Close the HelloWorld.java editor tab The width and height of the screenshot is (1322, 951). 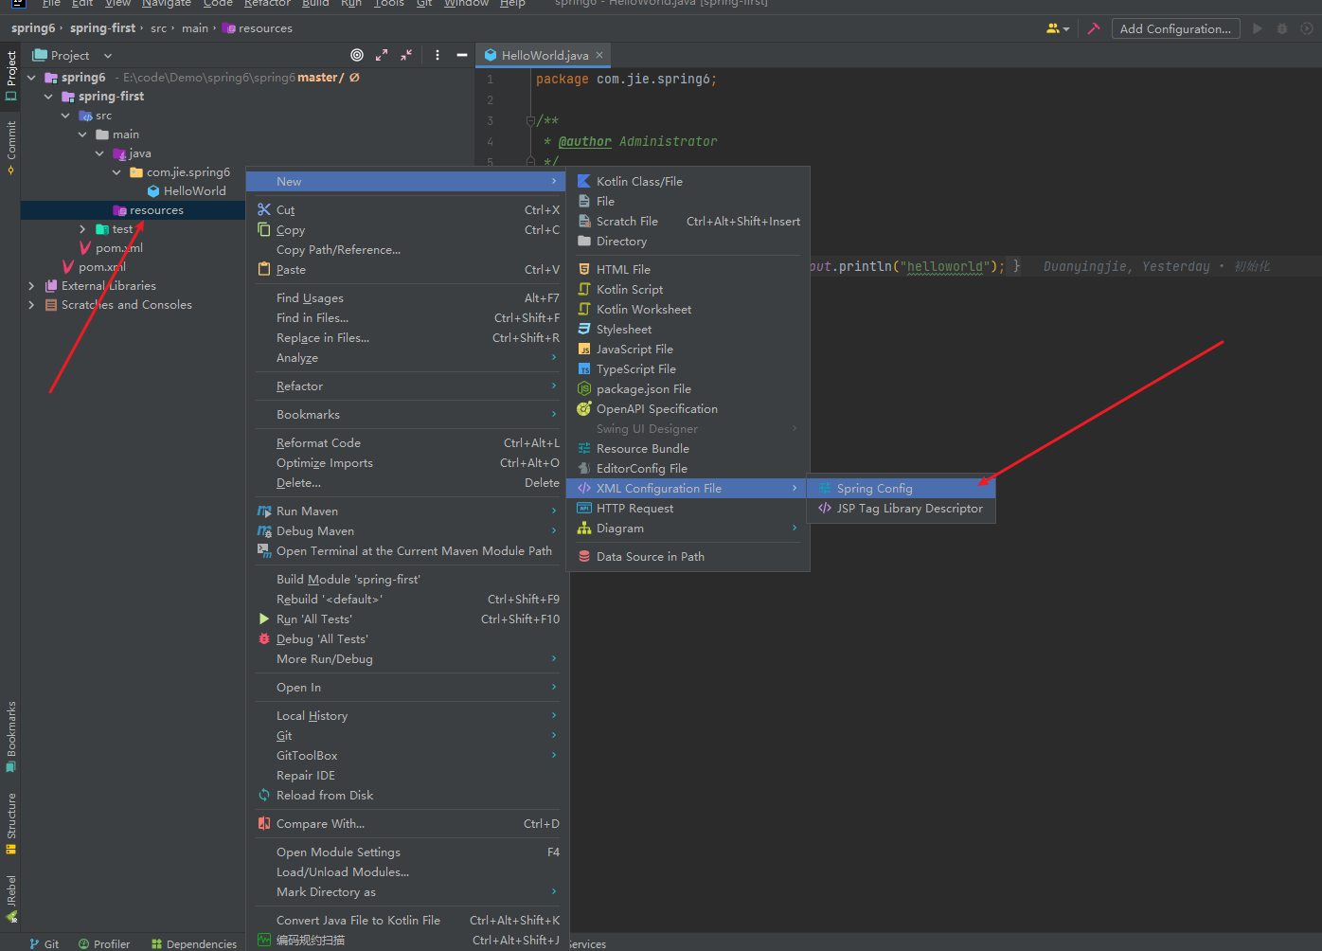coord(599,55)
